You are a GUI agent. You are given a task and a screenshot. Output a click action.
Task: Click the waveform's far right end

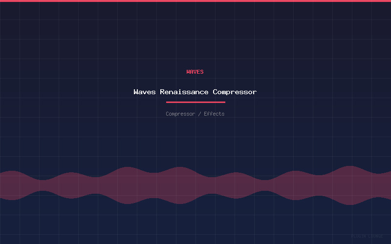[x=389, y=185]
